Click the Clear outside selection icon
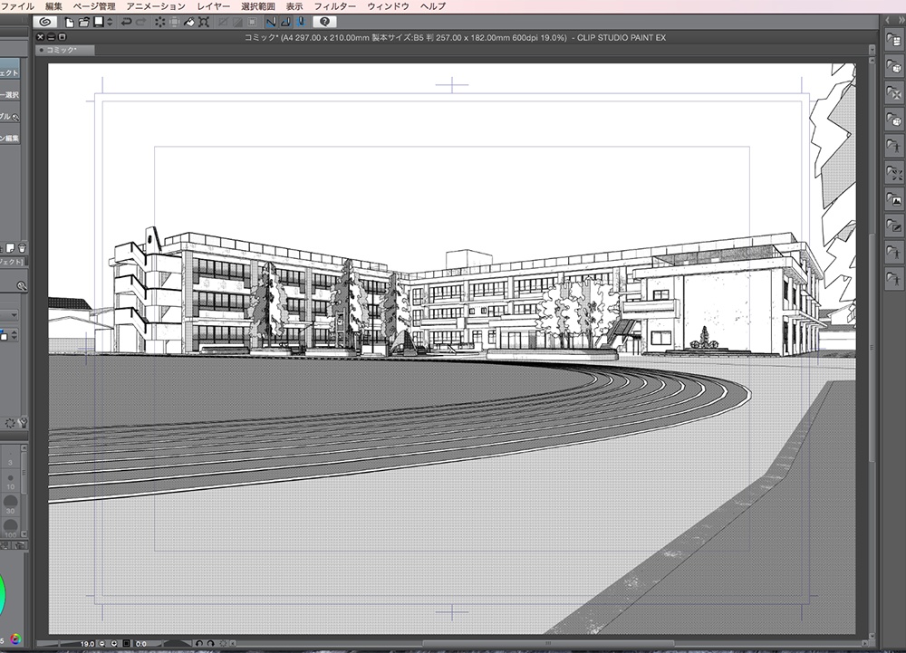906x653 pixels. tap(175, 22)
